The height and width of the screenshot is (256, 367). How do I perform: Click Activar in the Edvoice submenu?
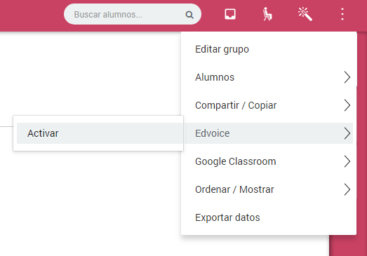(100, 133)
